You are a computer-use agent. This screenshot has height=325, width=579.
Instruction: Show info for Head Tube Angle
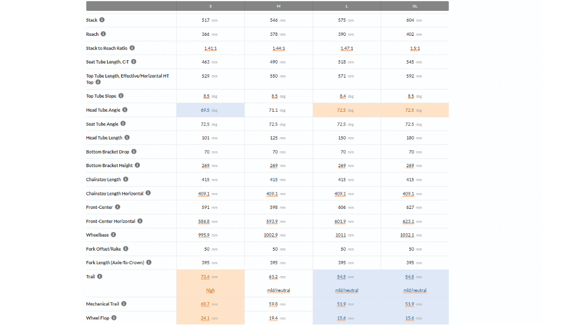tap(125, 110)
